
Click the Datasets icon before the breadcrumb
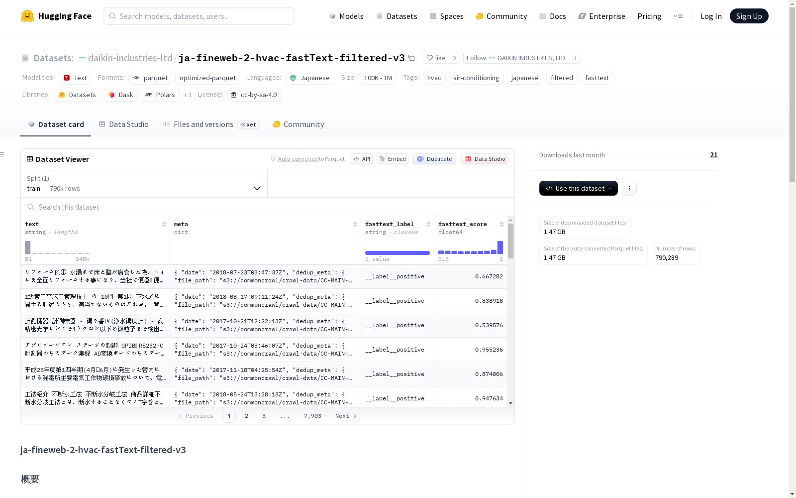click(x=25, y=58)
